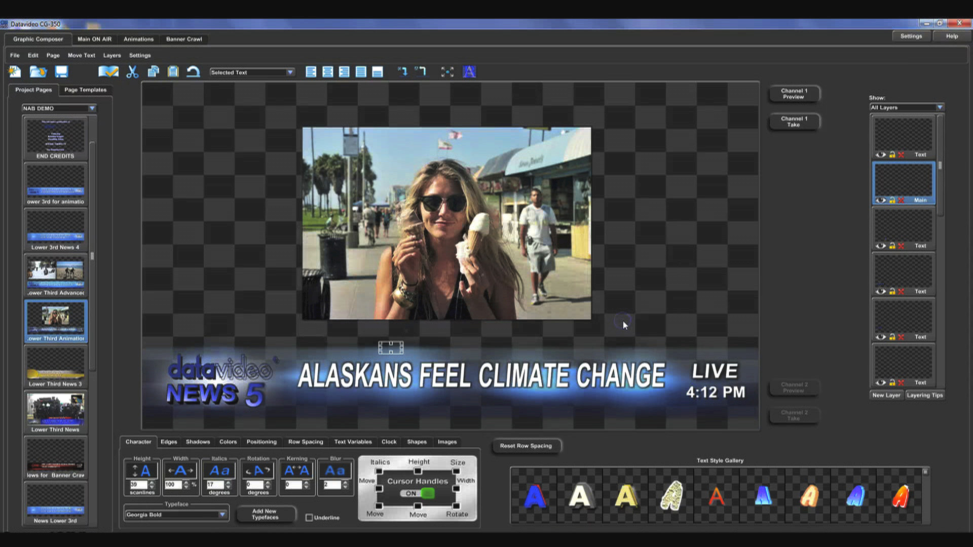973x547 pixels.
Task: Select the END CREDITS page thumbnail
Action: (56, 138)
